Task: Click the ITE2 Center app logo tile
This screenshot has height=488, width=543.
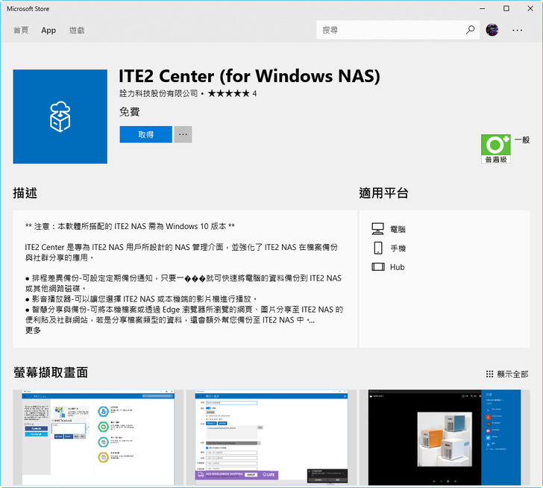Action: tap(60, 116)
